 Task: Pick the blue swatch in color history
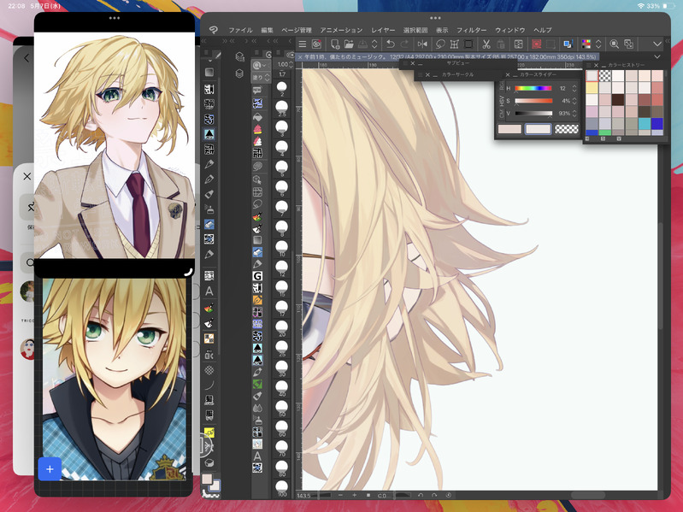(657, 123)
